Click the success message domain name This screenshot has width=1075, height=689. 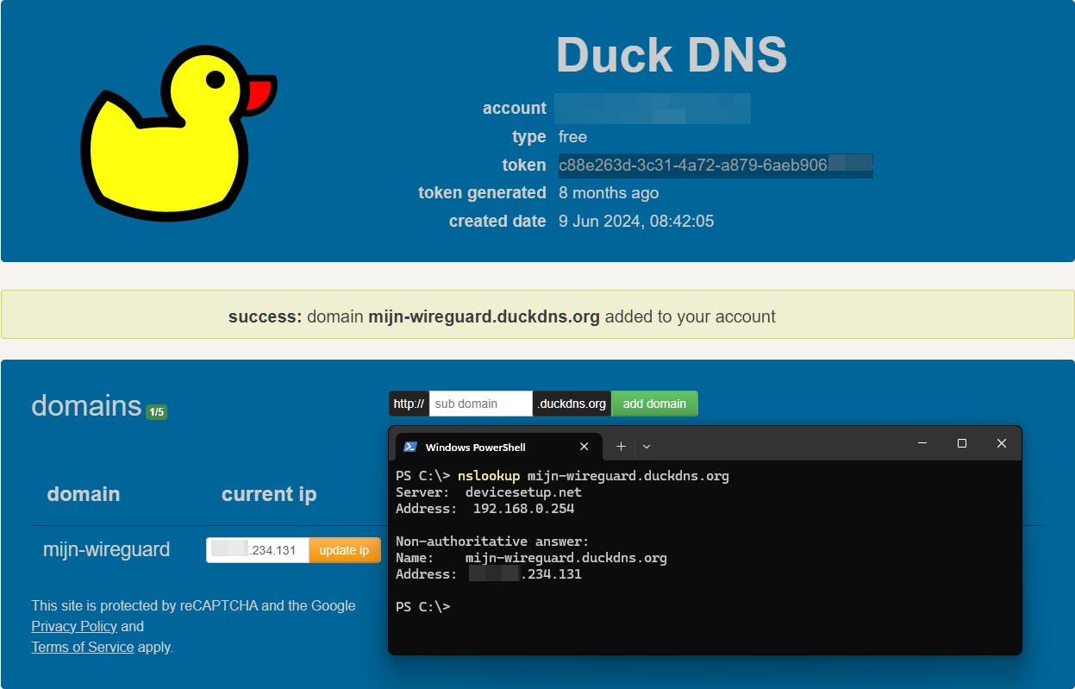coord(484,316)
